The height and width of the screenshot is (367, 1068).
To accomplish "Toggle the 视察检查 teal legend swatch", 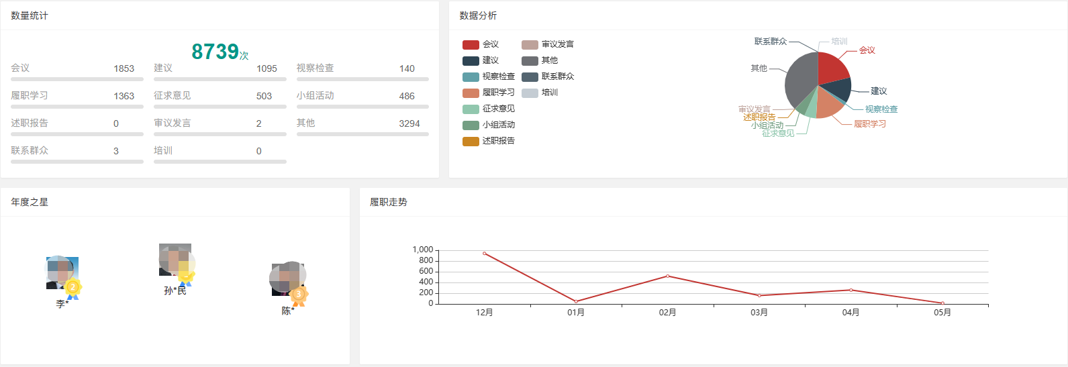I will coord(471,76).
